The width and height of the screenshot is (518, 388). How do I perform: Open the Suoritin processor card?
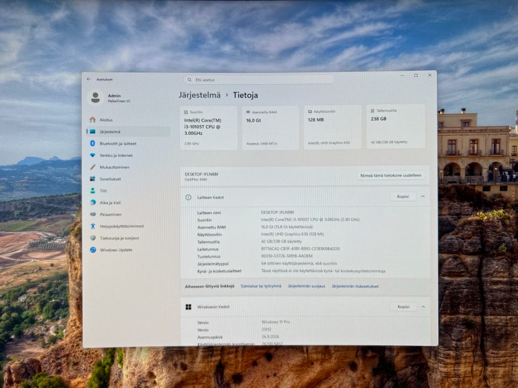208,128
